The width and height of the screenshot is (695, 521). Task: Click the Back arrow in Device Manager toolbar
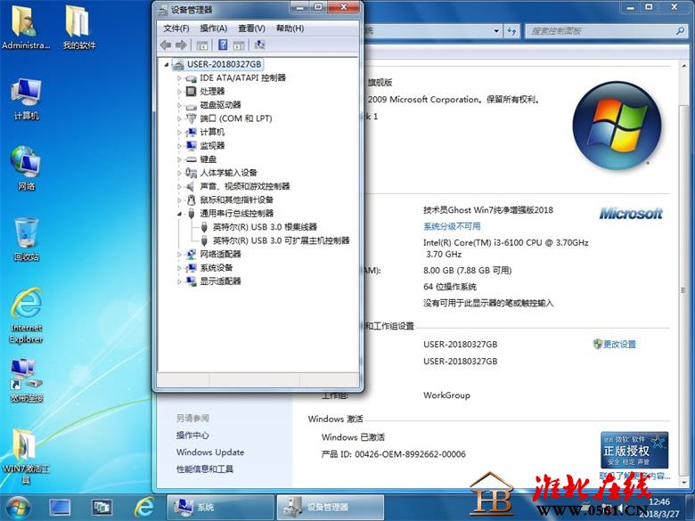point(166,45)
